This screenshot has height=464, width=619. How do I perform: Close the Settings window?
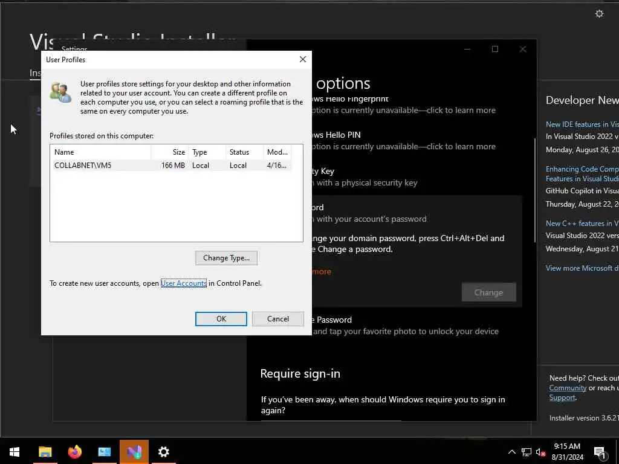point(523,49)
